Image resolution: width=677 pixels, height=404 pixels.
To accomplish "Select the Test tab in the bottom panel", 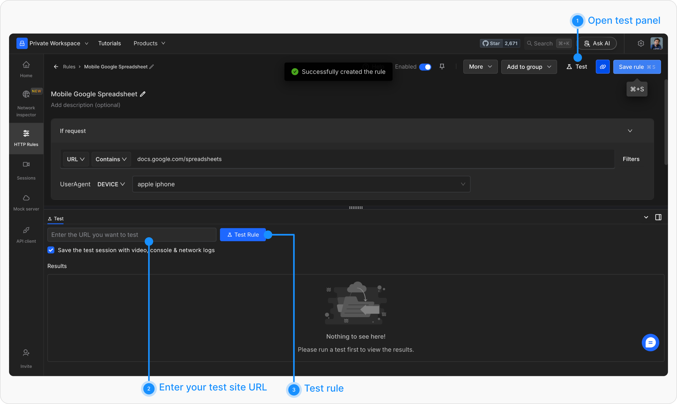I will [56, 219].
